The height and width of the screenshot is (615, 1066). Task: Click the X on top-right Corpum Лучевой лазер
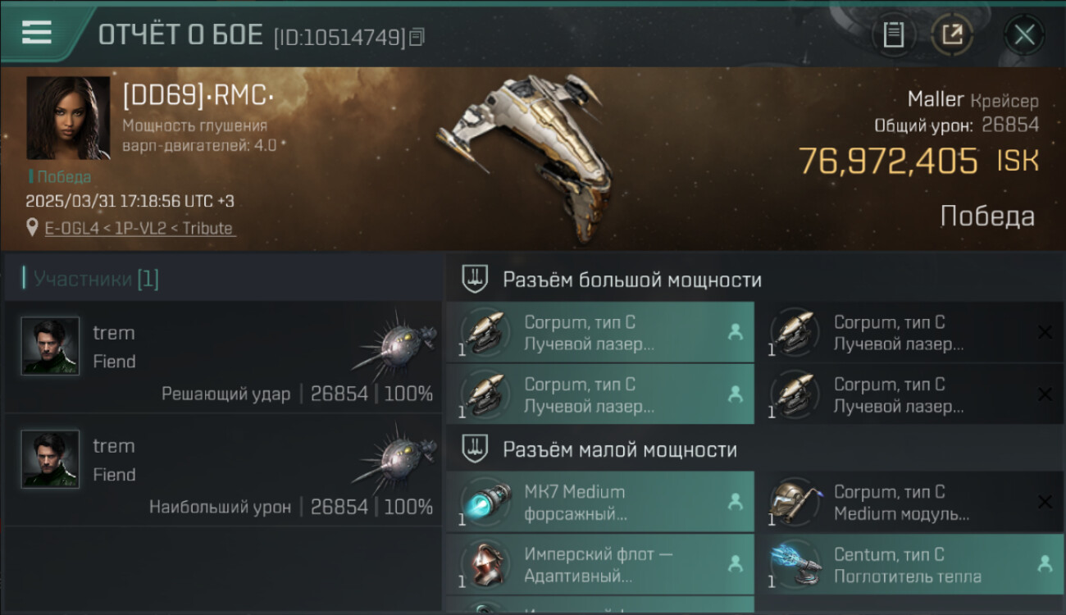pos(1045,332)
